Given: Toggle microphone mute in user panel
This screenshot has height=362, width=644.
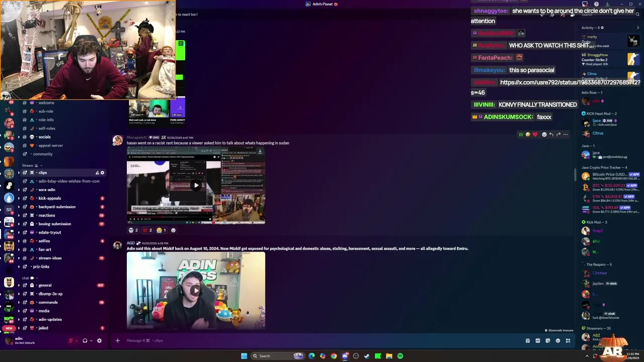Looking at the screenshot, I should 71,341.
